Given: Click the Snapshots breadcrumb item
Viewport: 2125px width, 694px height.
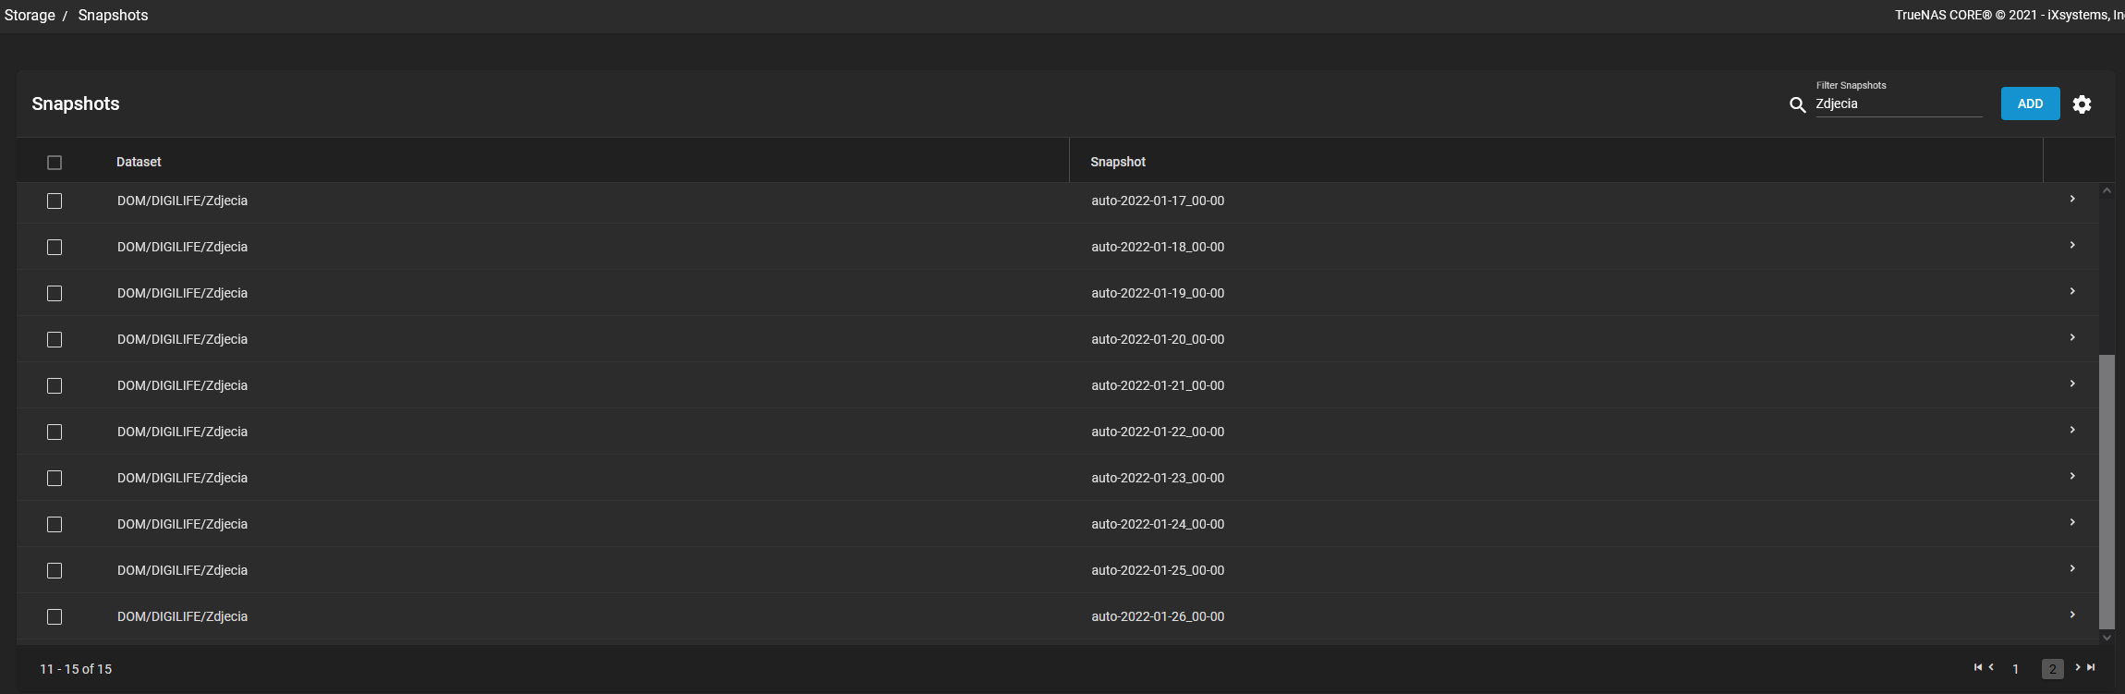Looking at the screenshot, I should 113,15.
